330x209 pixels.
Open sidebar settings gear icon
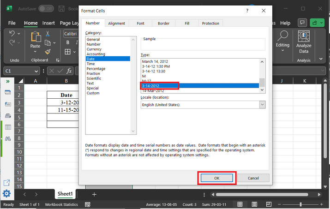pyautogui.click(x=7, y=194)
